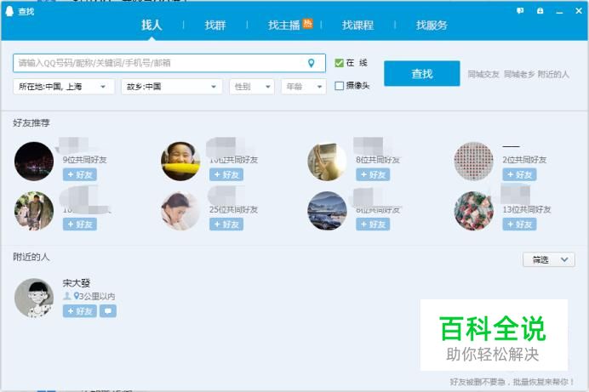The width and height of the screenshot is (589, 392).
Task: Open the floral pattern avatar
Action: pyautogui.click(x=473, y=211)
